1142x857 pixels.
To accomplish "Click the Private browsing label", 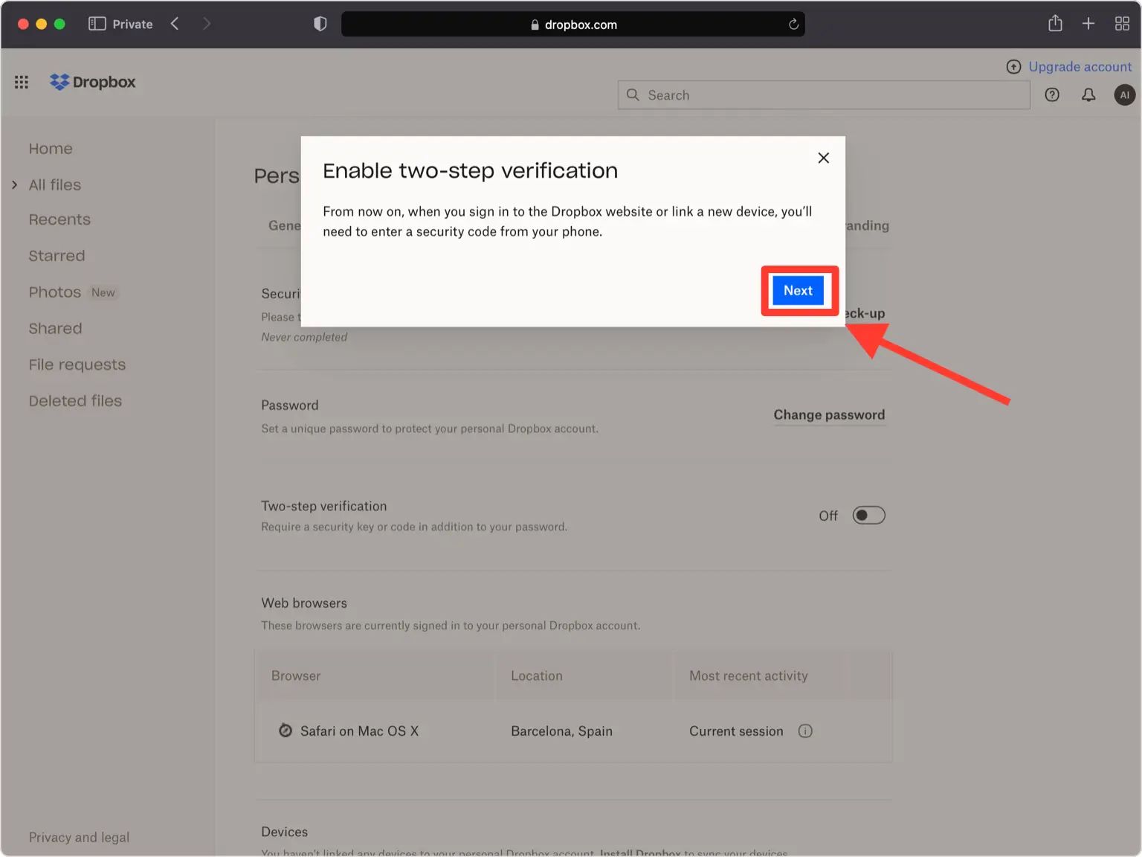I will click(x=132, y=25).
